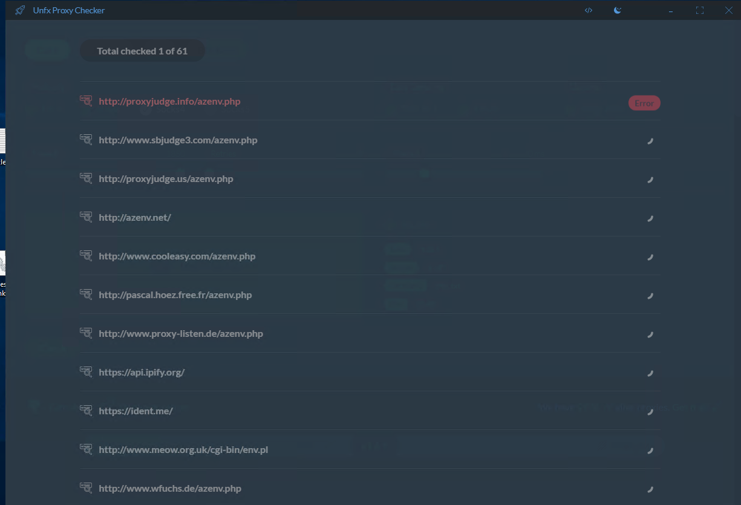The image size is (741, 505).
Task: Click the red Error badge
Action: click(x=644, y=103)
